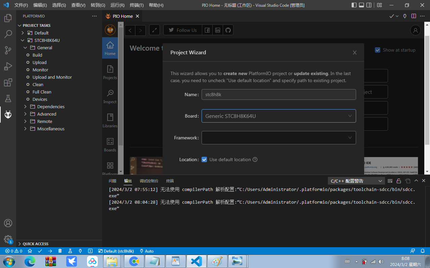Click Serial Monitor plug in status bar
The height and width of the screenshot is (268, 430).
(x=80, y=251)
